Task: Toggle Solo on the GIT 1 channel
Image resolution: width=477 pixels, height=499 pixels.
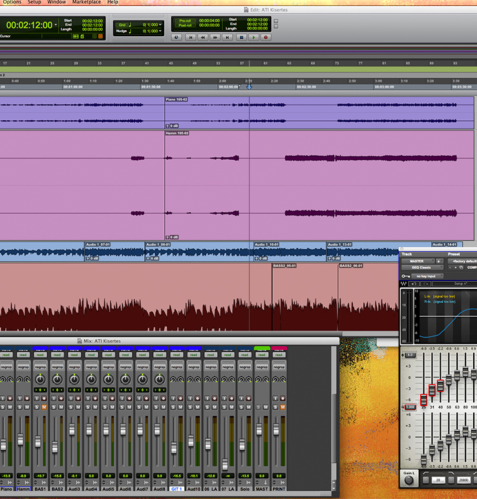Action: [173, 407]
